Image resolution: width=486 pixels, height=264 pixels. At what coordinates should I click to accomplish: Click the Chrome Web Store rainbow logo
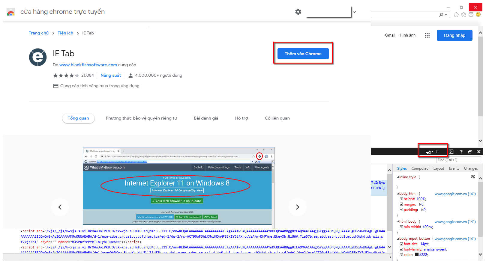(x=11, y=12)
